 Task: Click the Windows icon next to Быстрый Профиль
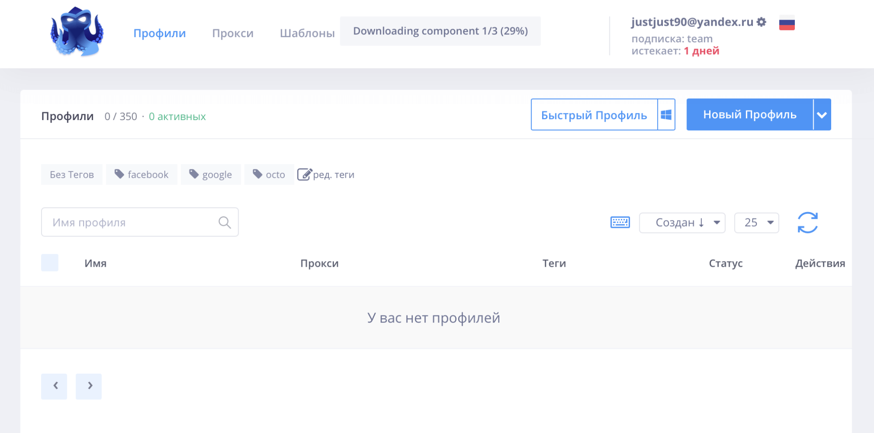[x=665, y=114]
